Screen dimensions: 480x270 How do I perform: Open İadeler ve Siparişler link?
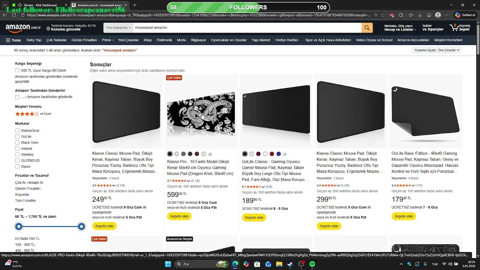433,28
